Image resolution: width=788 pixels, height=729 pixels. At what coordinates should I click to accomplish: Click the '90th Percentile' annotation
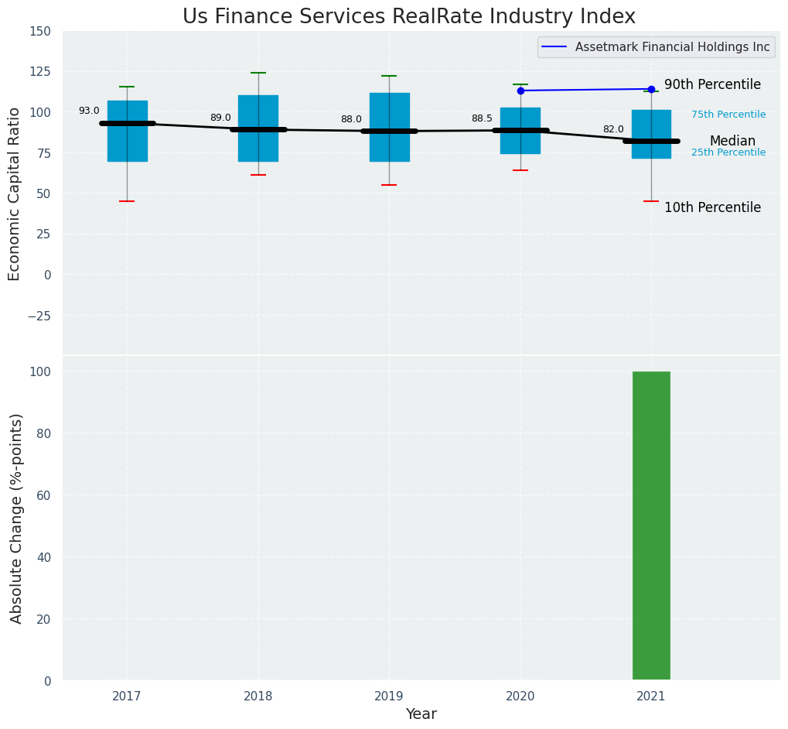[x=713, y=84]
